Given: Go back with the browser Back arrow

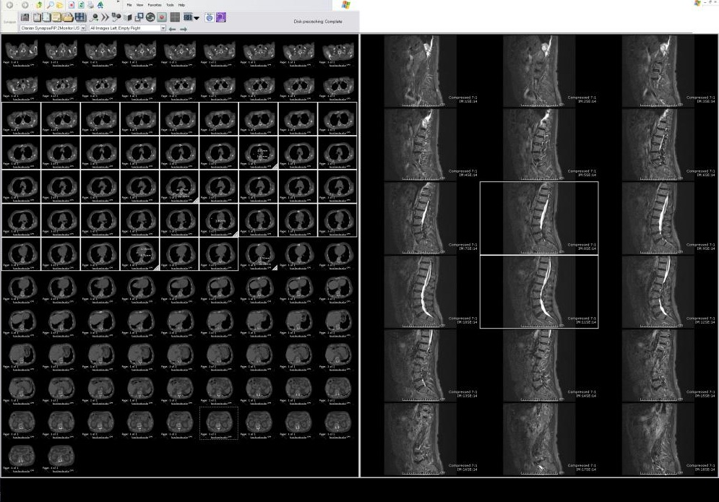Looking at the screenshot, I should click(x=9, y=5).
